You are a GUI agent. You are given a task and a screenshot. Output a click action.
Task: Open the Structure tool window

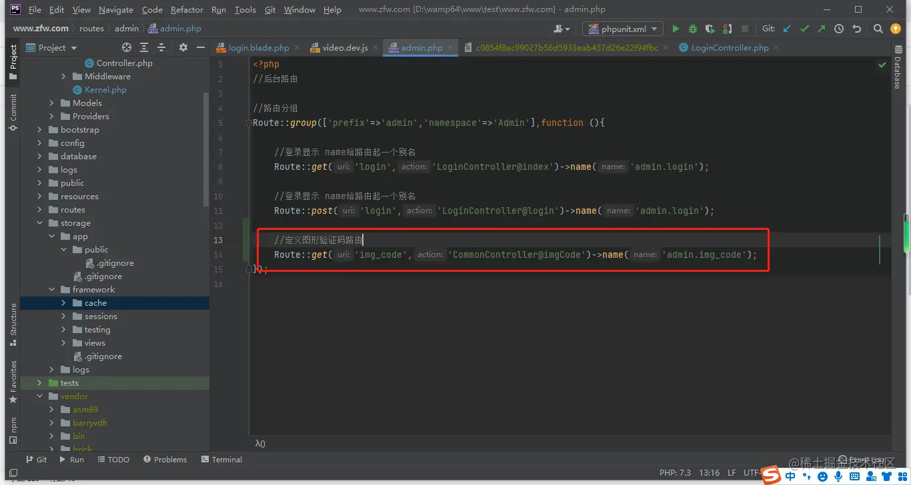click(13, 325)
